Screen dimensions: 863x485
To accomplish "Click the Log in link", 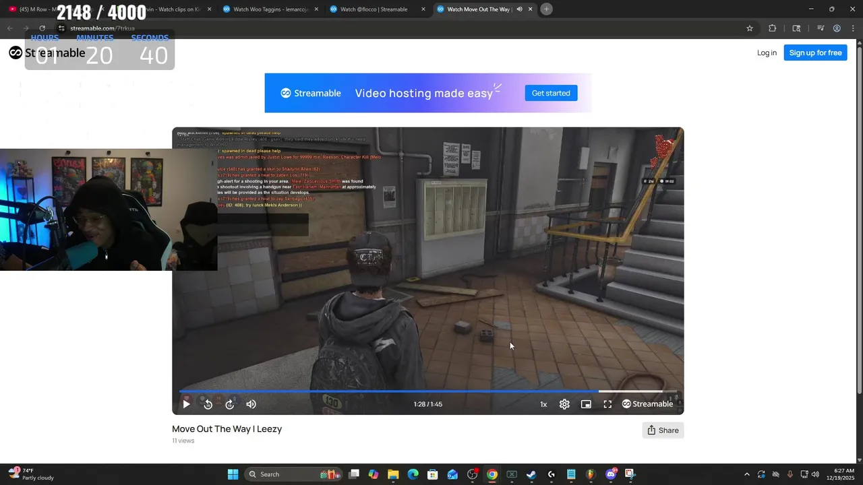I will [x=767, y=53].
